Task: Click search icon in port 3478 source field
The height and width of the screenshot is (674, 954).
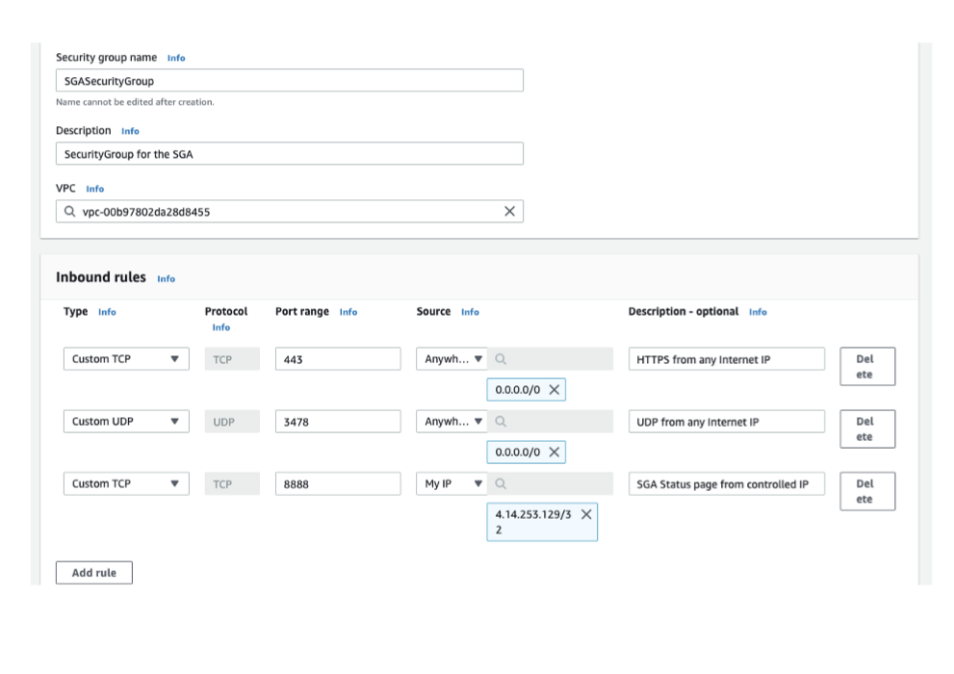Action: pyautogui.click(x=502, y=422)
